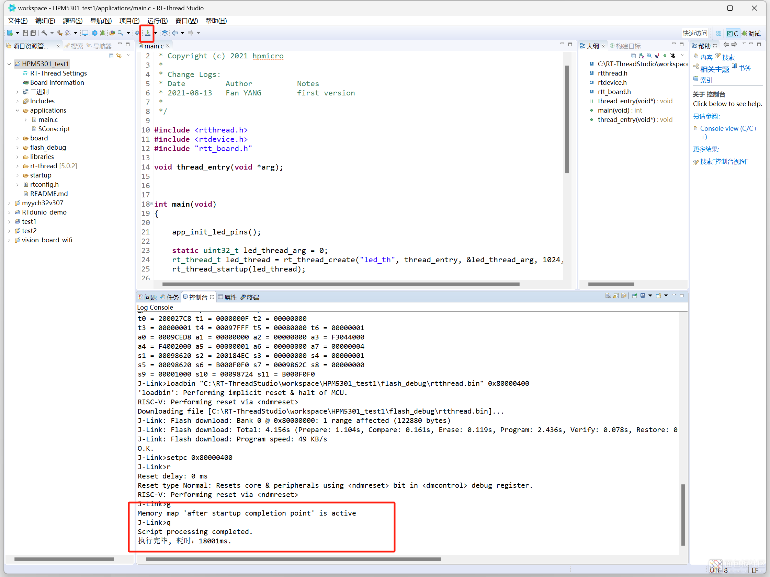Open the outline panel View Menu triangle

point(683,55)
